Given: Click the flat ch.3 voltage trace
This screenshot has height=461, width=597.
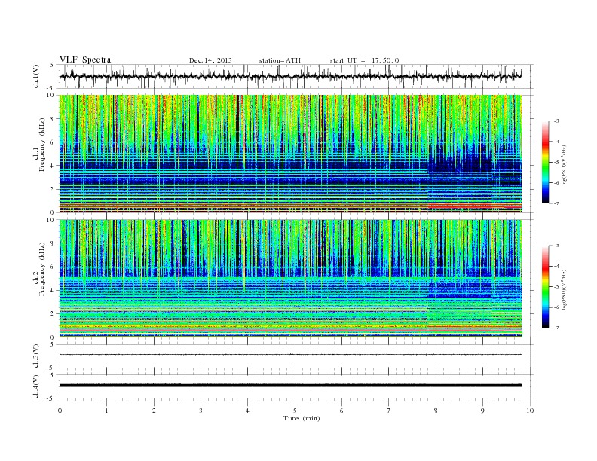Looking at the screenshot, I should coord(290,355).
